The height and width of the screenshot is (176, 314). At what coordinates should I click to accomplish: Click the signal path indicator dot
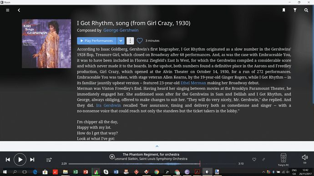[112, 156]
